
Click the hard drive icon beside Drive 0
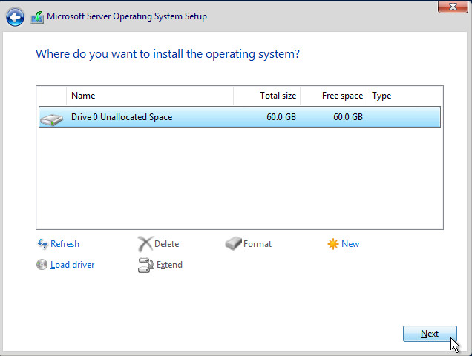[x=52, y=118]
